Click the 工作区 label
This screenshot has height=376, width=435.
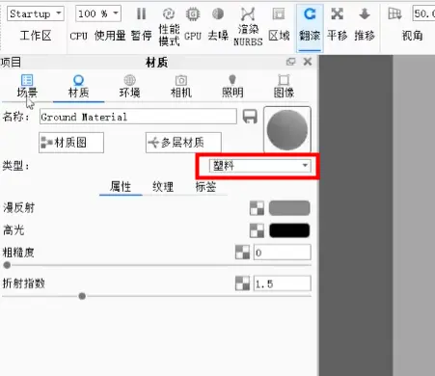(x=36, y=36)
